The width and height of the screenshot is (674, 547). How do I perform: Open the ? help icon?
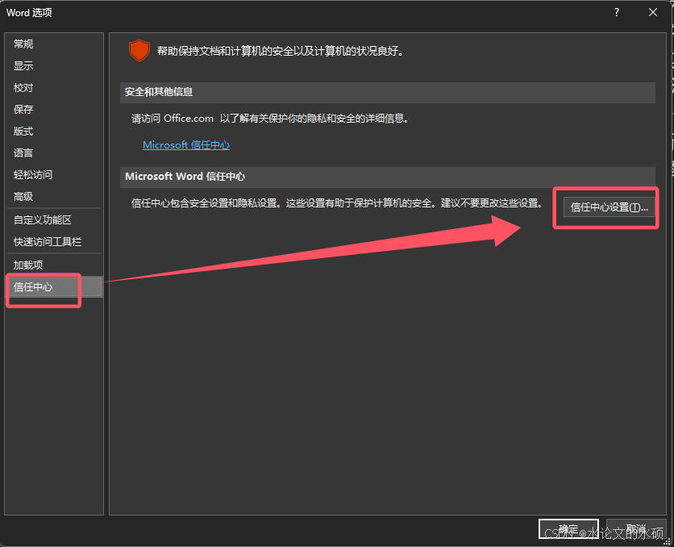tap(617, 12)
